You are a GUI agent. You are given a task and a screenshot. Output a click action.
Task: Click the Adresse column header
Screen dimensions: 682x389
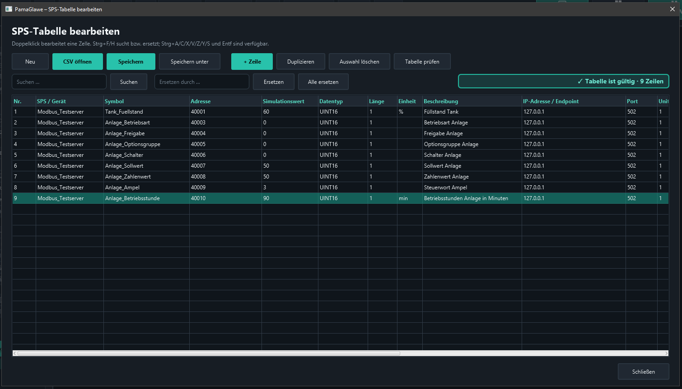coord(225,101)
